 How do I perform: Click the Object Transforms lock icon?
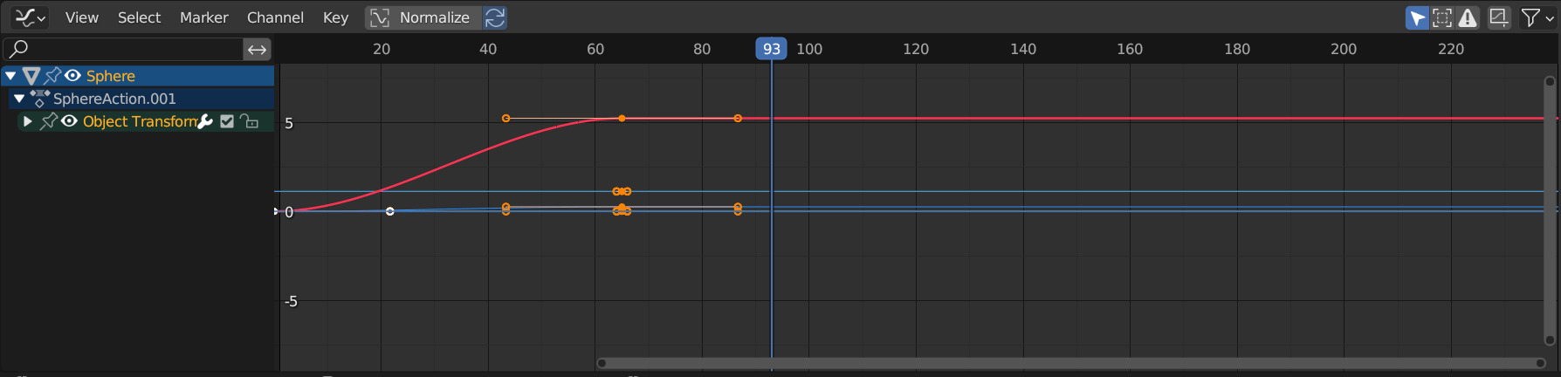point(251,121)
